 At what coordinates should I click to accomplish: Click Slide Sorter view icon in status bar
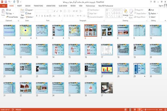(130, 110)
